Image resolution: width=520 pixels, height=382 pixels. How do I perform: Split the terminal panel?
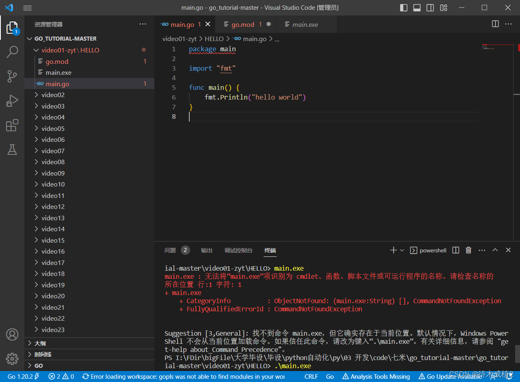click(456, 250)
